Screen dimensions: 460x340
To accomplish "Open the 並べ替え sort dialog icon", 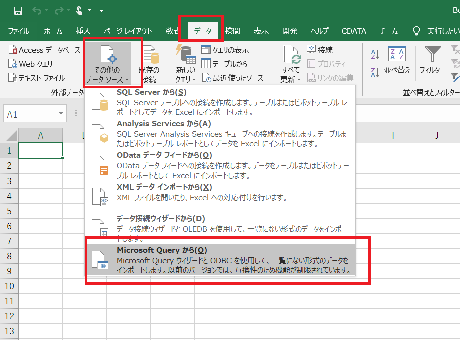I will [x=397, y=60].
